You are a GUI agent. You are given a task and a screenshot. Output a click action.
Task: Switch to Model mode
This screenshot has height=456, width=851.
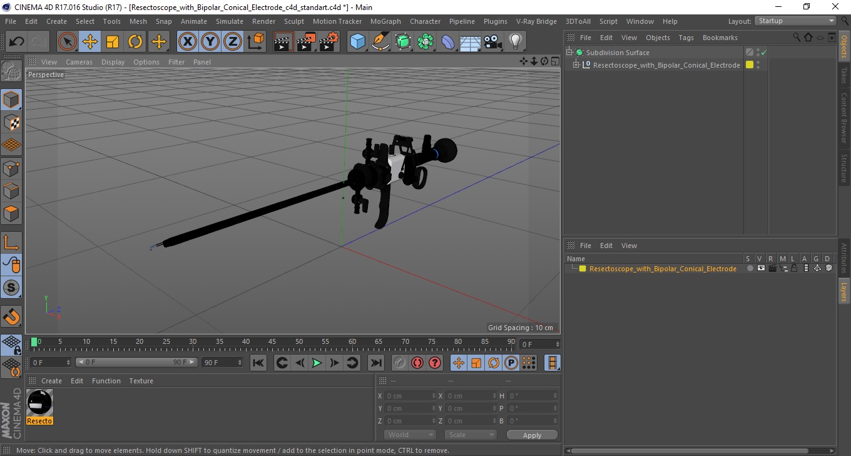pos(11,100)
